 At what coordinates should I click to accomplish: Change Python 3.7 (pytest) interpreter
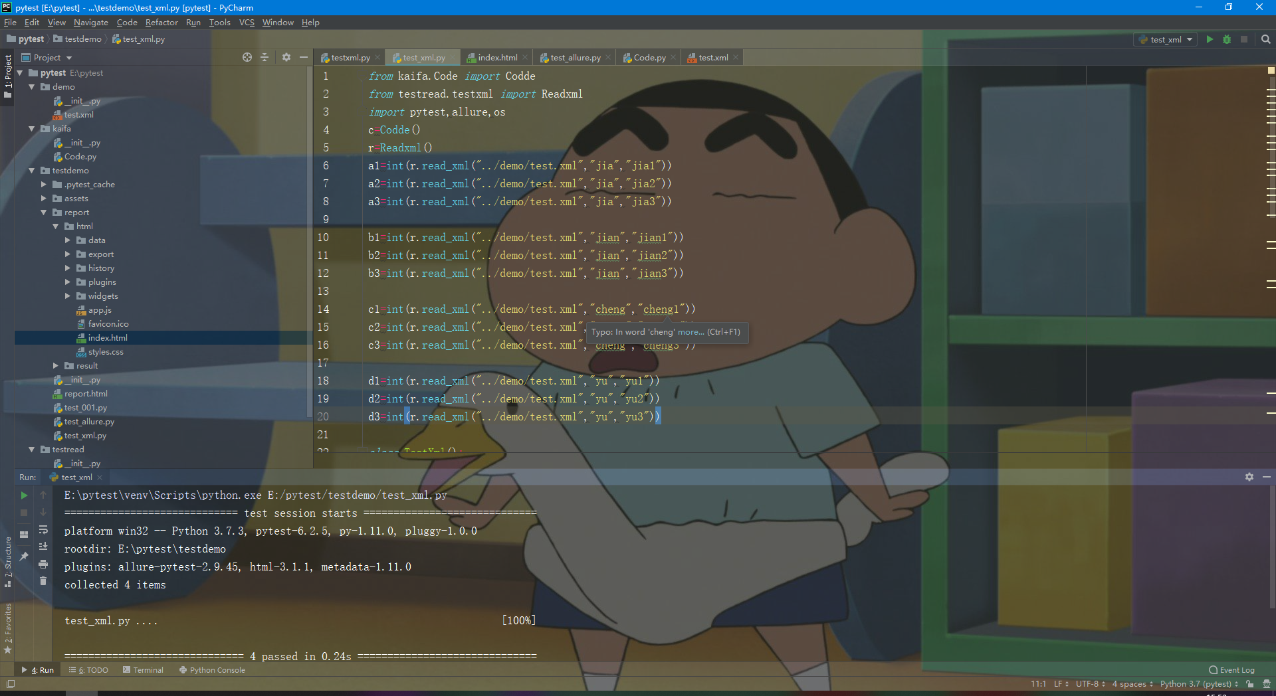tap(1199, 684)
